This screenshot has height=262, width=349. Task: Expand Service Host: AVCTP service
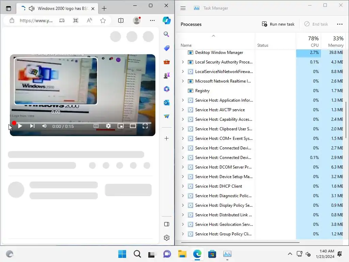pos(183,110)
